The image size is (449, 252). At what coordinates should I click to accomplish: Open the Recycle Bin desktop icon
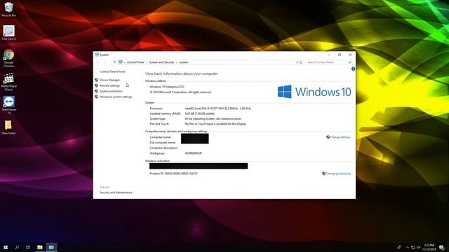tap(8, 9)
